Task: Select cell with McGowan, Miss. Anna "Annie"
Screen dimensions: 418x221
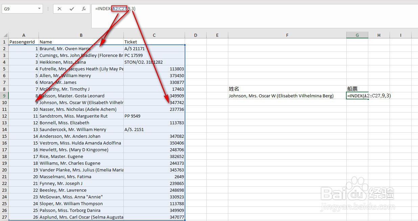Action: coord(81,197)
